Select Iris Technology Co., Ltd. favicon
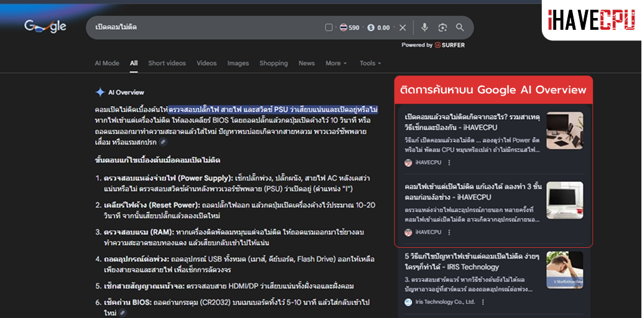Screen dimensions: 642x318 point(408,302)
